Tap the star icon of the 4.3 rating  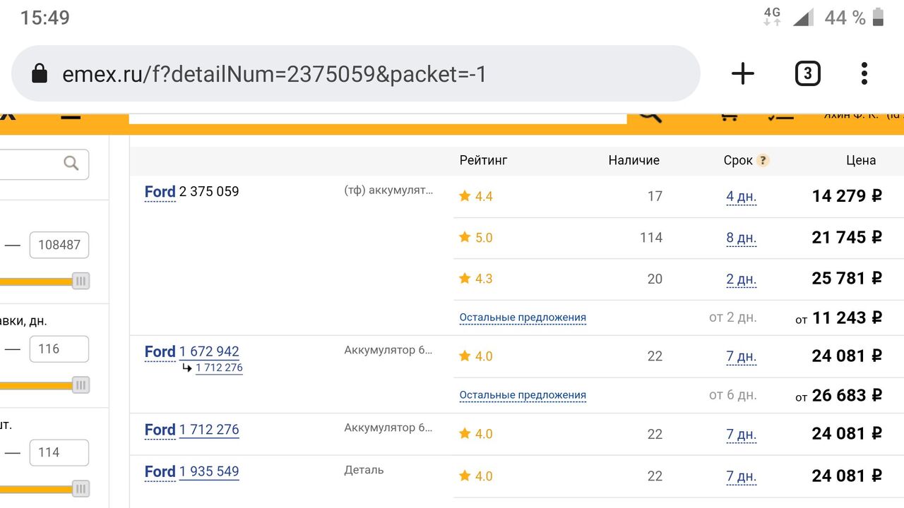(x=465, y=278)
